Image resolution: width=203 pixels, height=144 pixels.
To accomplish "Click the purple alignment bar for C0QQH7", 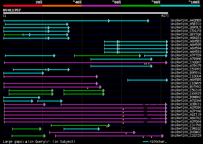I will coord(86,63).
